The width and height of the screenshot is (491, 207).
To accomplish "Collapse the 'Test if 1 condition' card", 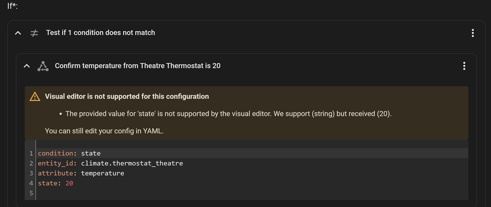I will pos(18,33).
